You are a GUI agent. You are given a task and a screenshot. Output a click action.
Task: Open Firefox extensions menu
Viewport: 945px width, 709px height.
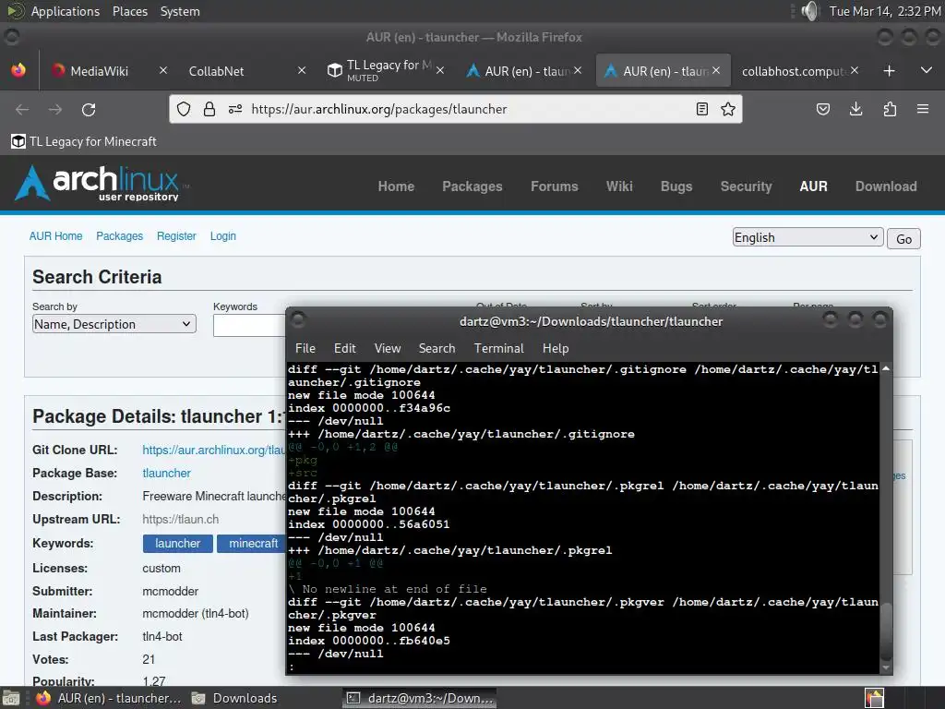(x=890, y=109)
